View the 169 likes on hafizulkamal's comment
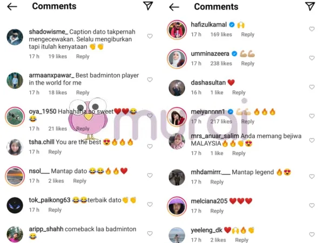Screen dimensions: 324x243 [x=221, y=35]
